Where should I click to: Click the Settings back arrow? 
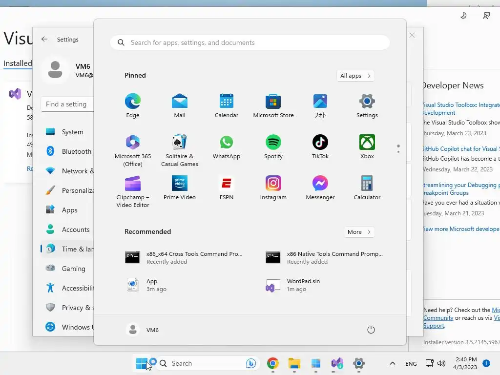(44, 39)
